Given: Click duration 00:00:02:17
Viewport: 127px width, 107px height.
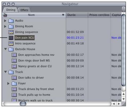Looking at the screenshot, I should coord(75,55).
